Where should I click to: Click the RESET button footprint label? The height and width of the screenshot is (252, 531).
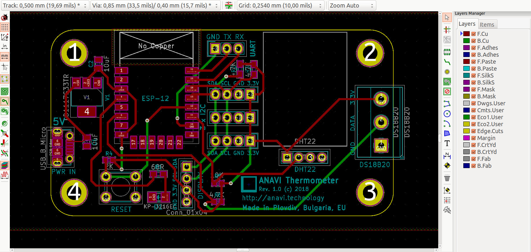tap(121, 209)
